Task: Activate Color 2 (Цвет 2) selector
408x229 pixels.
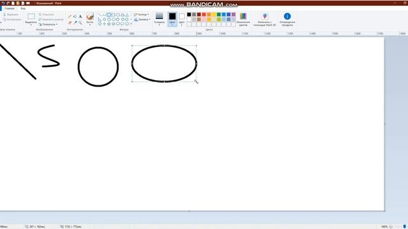Action: point(182,19)
